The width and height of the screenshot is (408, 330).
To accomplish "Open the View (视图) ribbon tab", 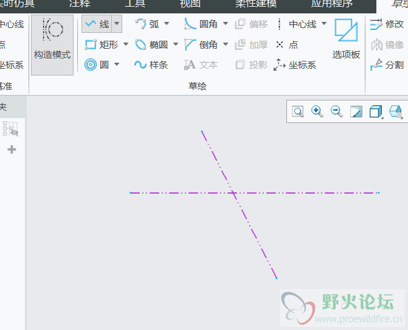I will [190, 4].
